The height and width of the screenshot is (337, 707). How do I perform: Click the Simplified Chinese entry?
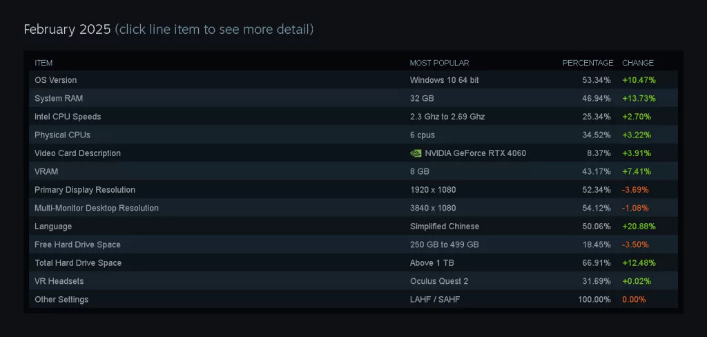445,227
